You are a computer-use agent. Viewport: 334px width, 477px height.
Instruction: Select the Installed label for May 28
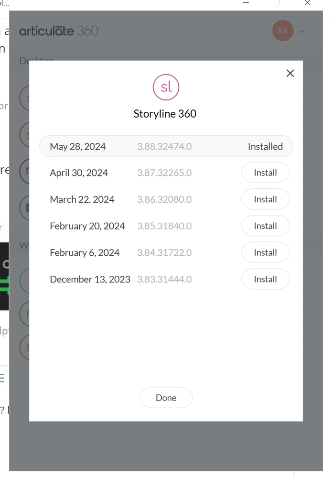(x=265, y=147)
